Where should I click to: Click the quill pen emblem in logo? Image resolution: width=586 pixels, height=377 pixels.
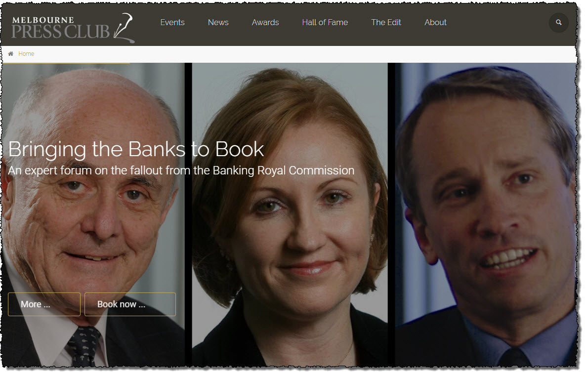pyautogui.click(x=124, y=28)
